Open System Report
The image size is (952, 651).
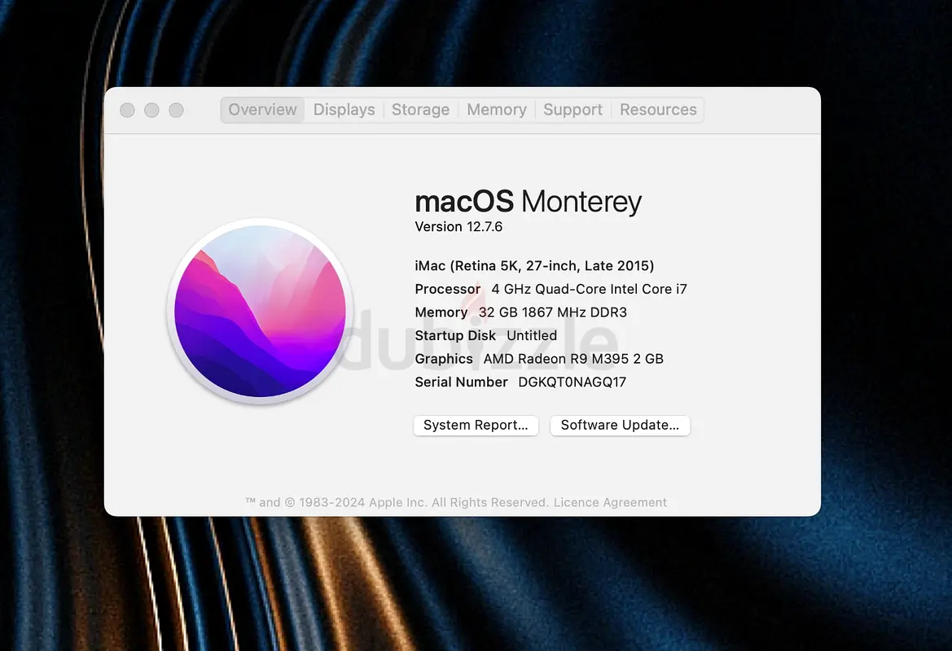[476, 426]
